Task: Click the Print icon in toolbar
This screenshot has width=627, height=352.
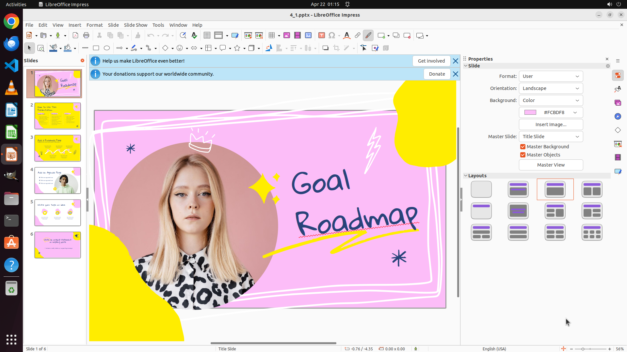Action: coord(86,36)
